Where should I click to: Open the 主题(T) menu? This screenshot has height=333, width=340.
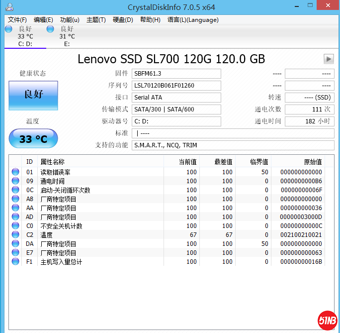point(96,20)
